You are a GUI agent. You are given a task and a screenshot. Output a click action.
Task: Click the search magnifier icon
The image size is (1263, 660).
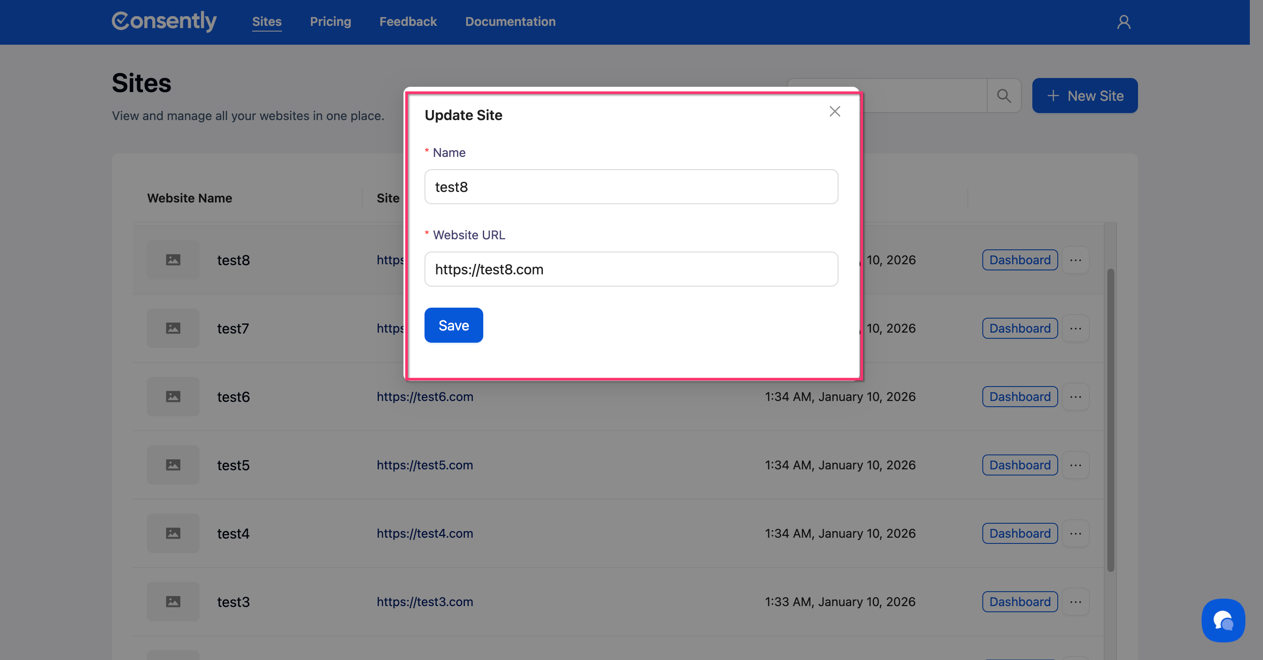point(1004,96)
